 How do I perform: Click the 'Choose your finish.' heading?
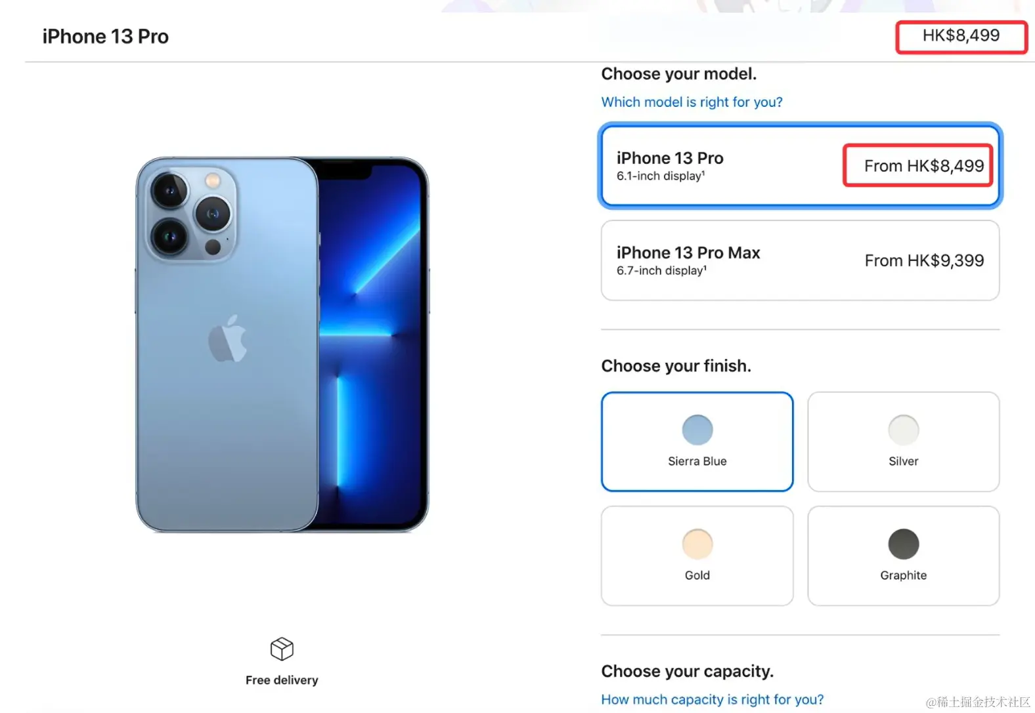click(x=676, y=366)
